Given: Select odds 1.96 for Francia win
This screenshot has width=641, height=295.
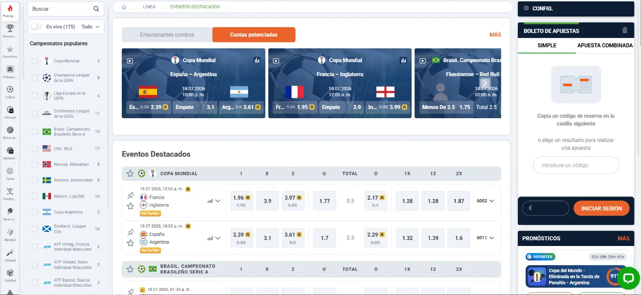Looking at the screenshot, I should point(242,201).
